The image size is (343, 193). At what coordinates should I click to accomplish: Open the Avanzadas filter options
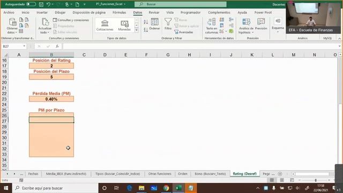point(184,32)
